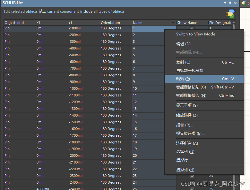Sort by the X1 column header

click(x=52, y=23)
